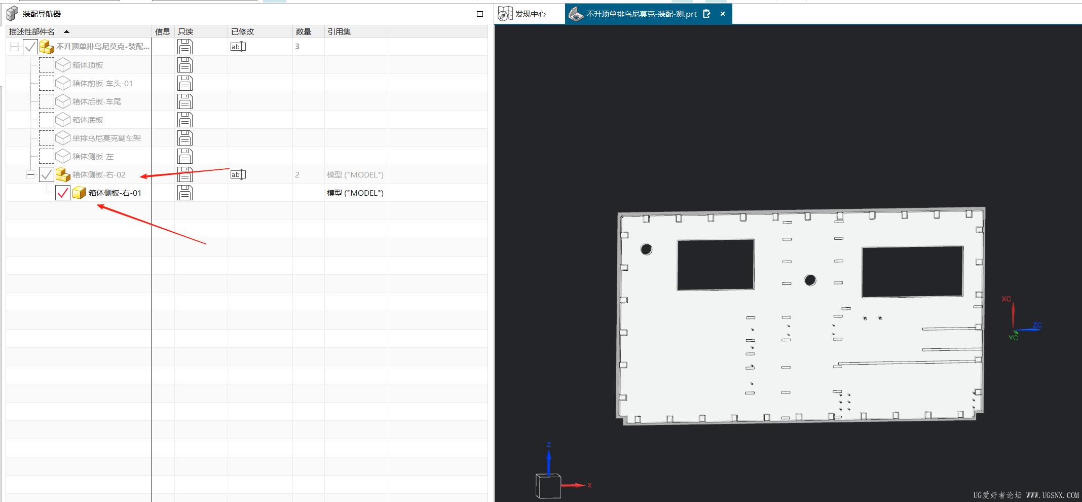The image size is (1082, 502).
Task: Click read-only save icon in 单排乌尼莫克副车架 row
Action: click(185, 138)
